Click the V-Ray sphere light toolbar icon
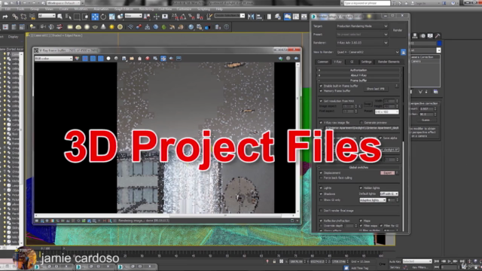Screen dimensions: 482x271 [x=87, y=27]
